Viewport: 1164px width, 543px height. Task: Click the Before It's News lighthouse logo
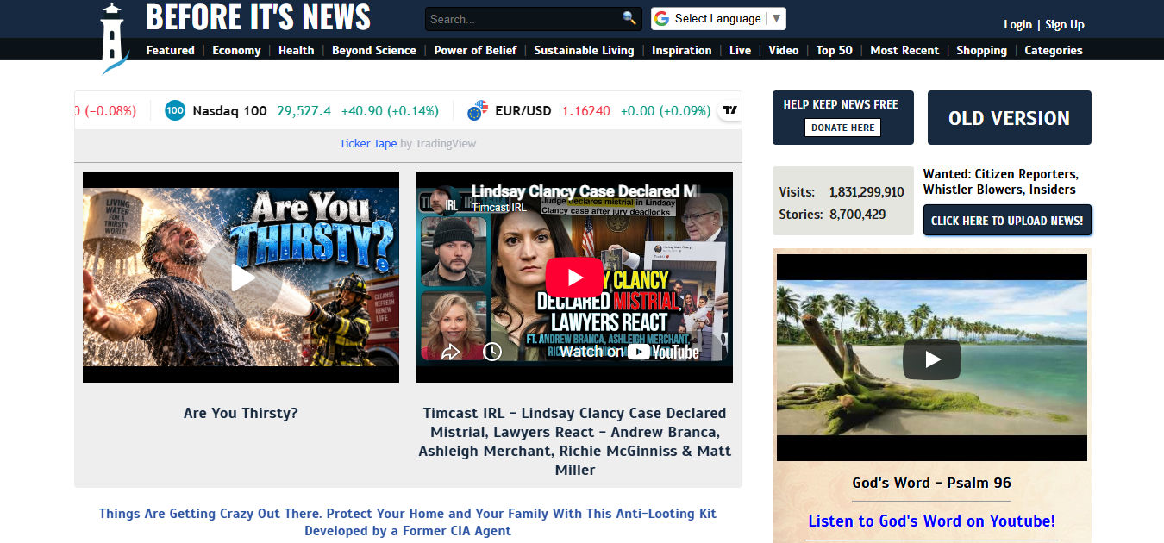point(115,39)
